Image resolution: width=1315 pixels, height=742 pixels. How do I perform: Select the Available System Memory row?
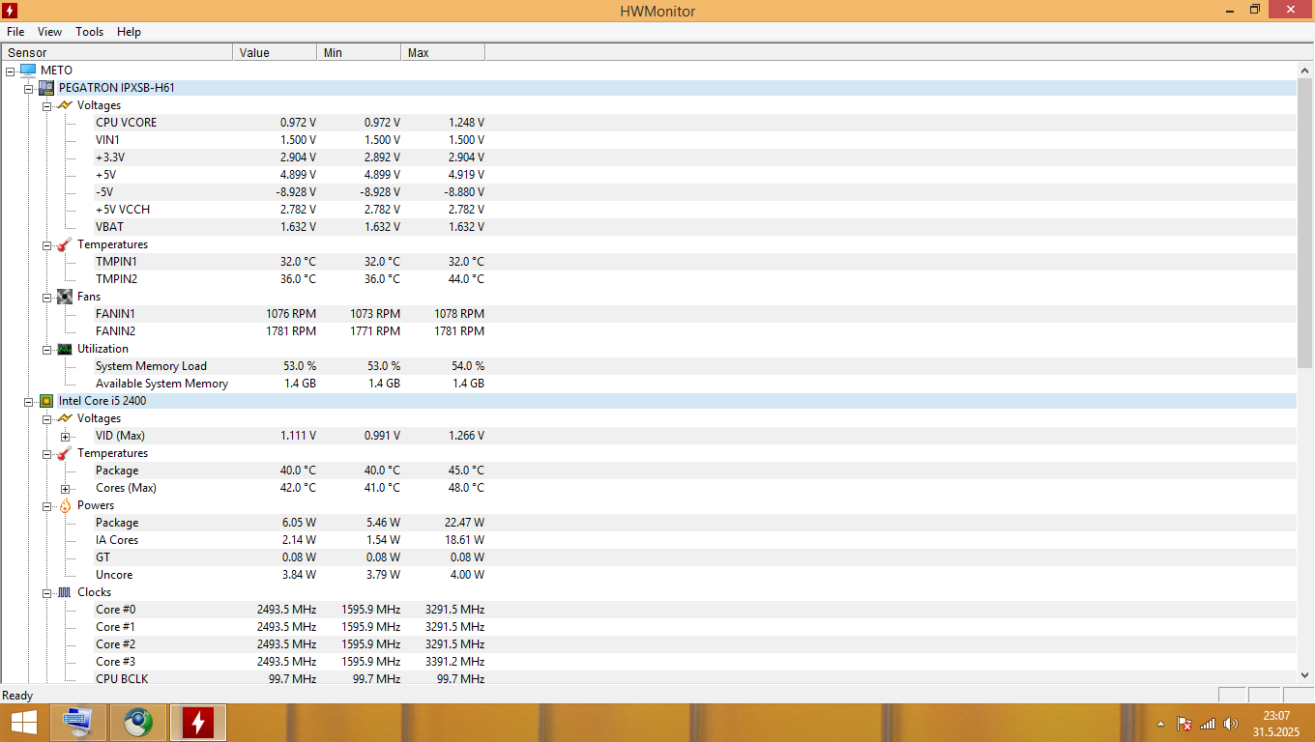pyautogui.click(x=649, y=384)
